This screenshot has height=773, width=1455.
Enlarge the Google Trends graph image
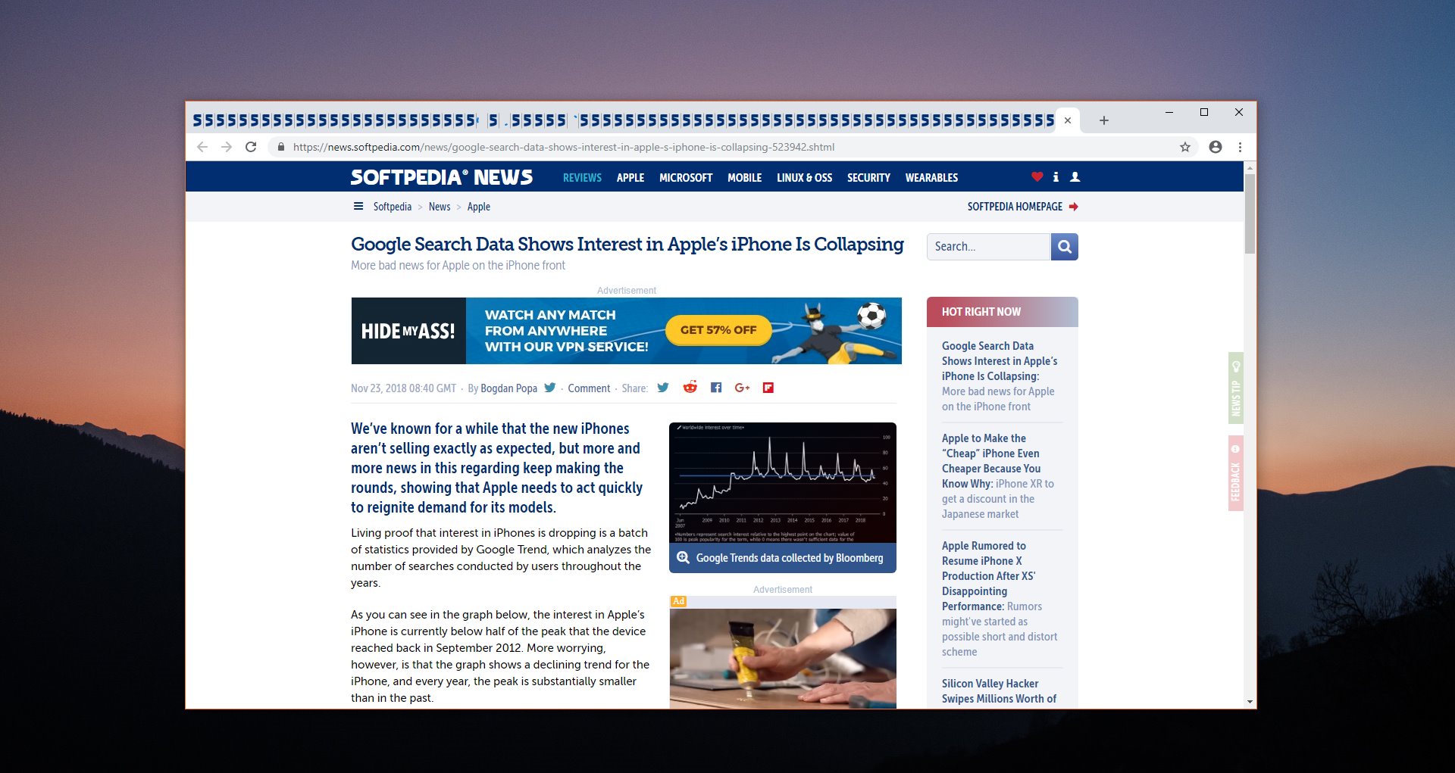[x=783, y=483]
